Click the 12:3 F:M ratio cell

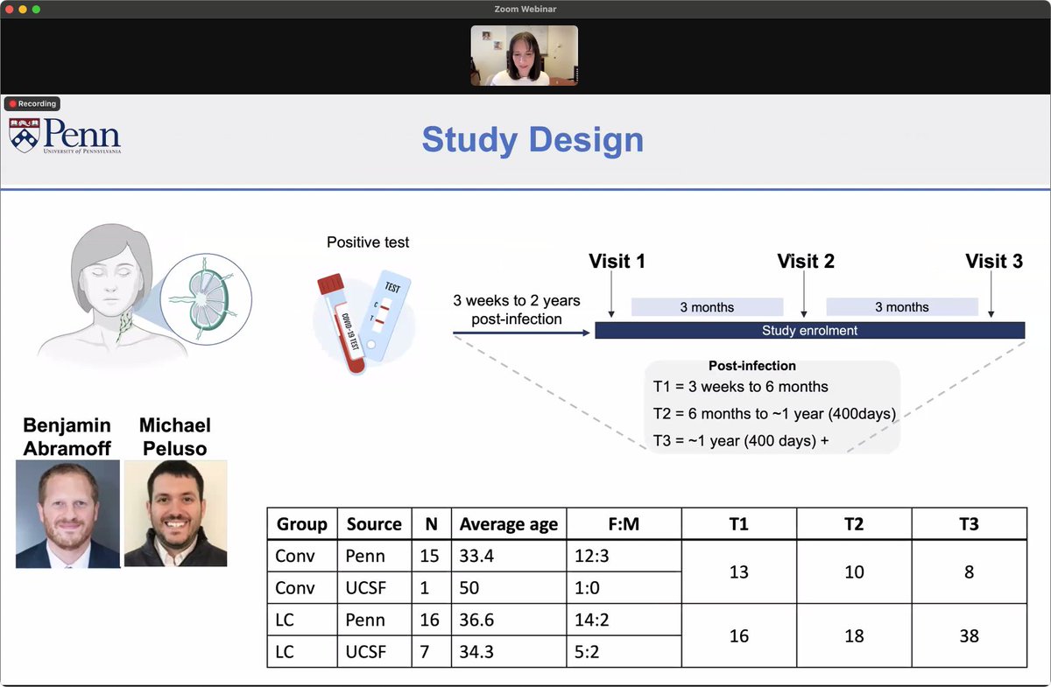click(x=624, y=556)
